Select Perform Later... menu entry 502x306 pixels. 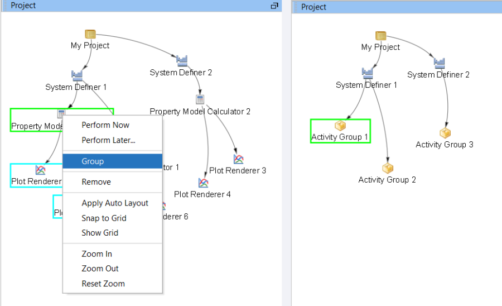pyautogui.click(x=108, y=140)
